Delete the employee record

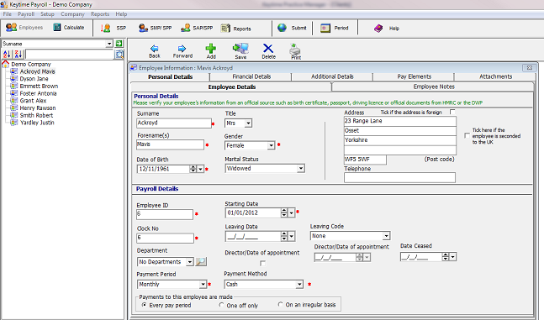point(268,48)
